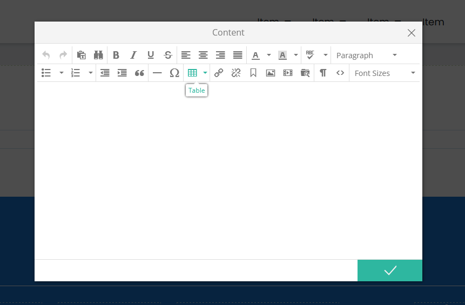The width and height of the screenshot is (465, 305).
Task: Open bullet list style dropdown
Action: point(62,73)
